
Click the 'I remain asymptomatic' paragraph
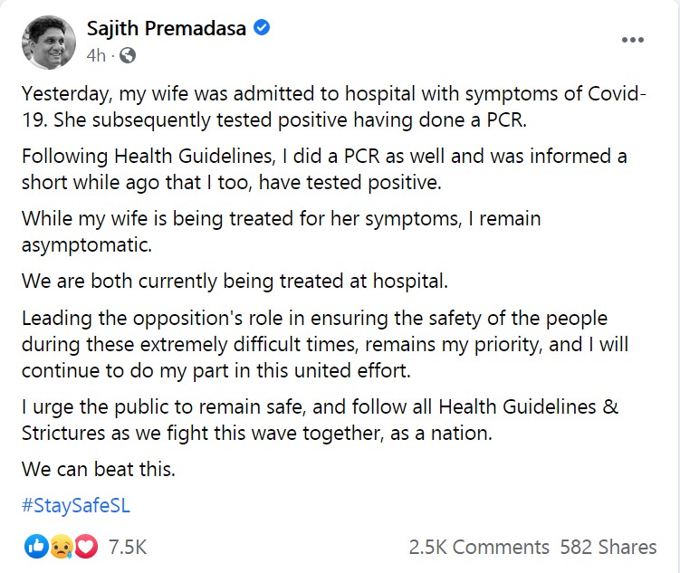point(282,232)
